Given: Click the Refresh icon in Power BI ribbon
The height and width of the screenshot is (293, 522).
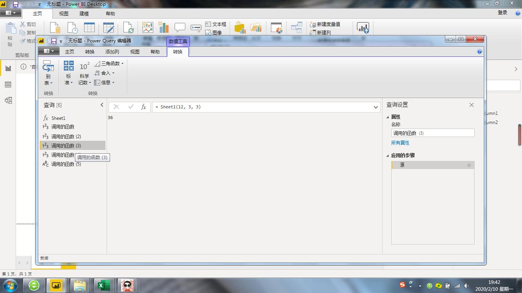Looking at the screenshot, I should coord(129,28).
